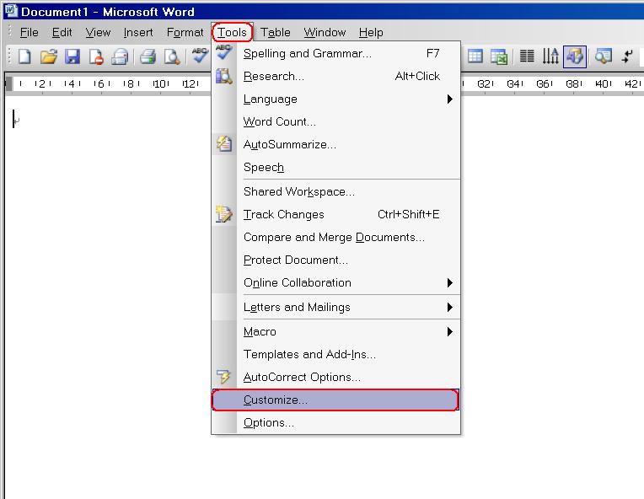The image size is (644, 499).
Task: Click the Save floppy disk icon
Action: point(72,56)
